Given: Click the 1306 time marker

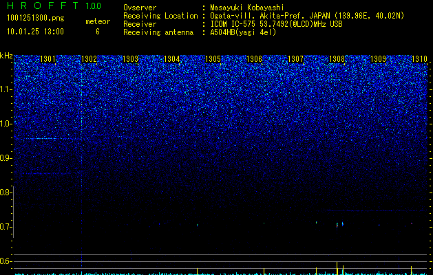Looking at the screenshot, I should pyautogui.click(x=254, y=59).
